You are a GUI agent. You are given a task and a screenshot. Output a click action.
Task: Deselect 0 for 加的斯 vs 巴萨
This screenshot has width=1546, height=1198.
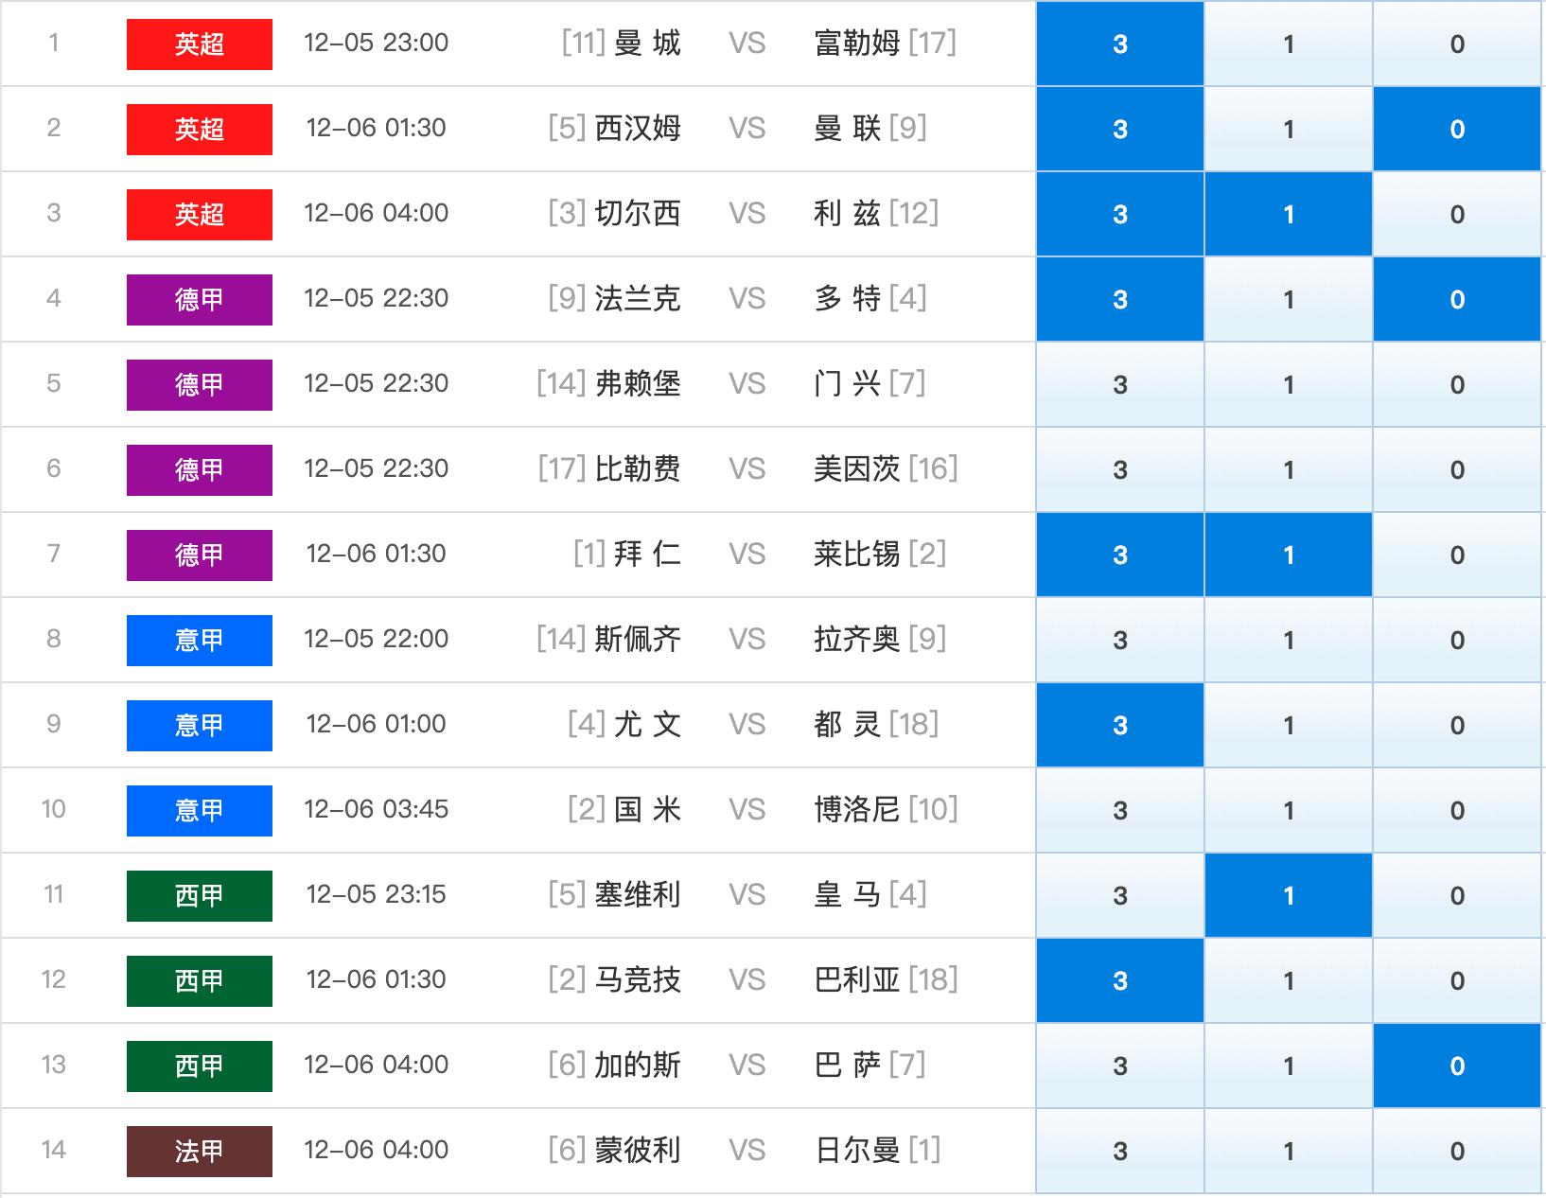pyautogui.click(x=1457, y=1066)
